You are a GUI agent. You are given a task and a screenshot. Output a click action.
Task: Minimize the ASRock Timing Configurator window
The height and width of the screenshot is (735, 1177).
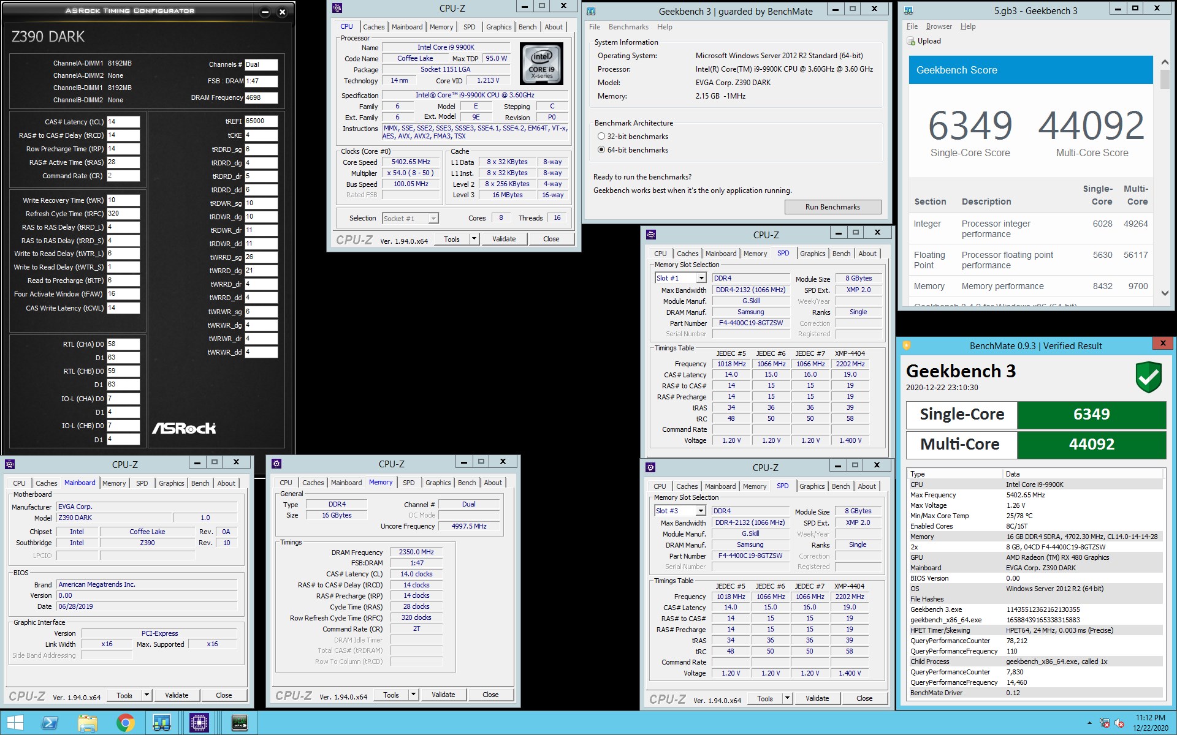pos(265,12)
